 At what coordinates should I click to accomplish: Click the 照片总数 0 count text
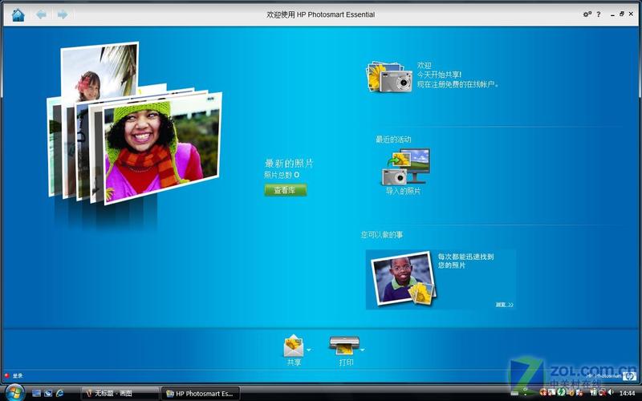click(282, 175)
